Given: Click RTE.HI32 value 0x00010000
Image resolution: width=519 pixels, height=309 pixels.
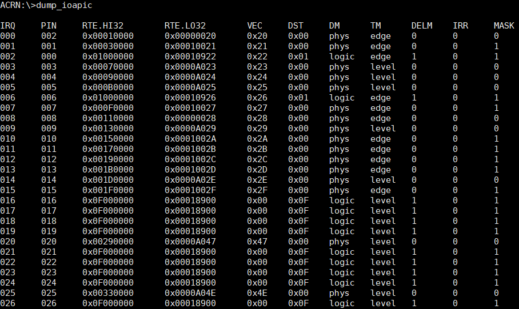Looking at the screenshot, I should pos(108,36).
